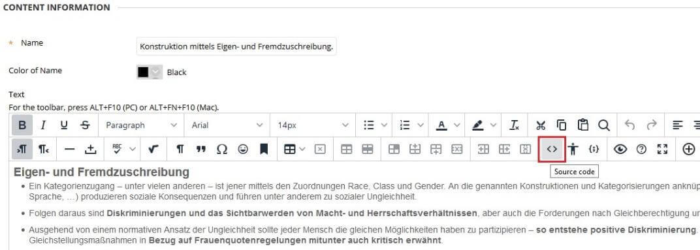Click the 'Color of Name' label
700x250 pixels.
coord(35,70)
